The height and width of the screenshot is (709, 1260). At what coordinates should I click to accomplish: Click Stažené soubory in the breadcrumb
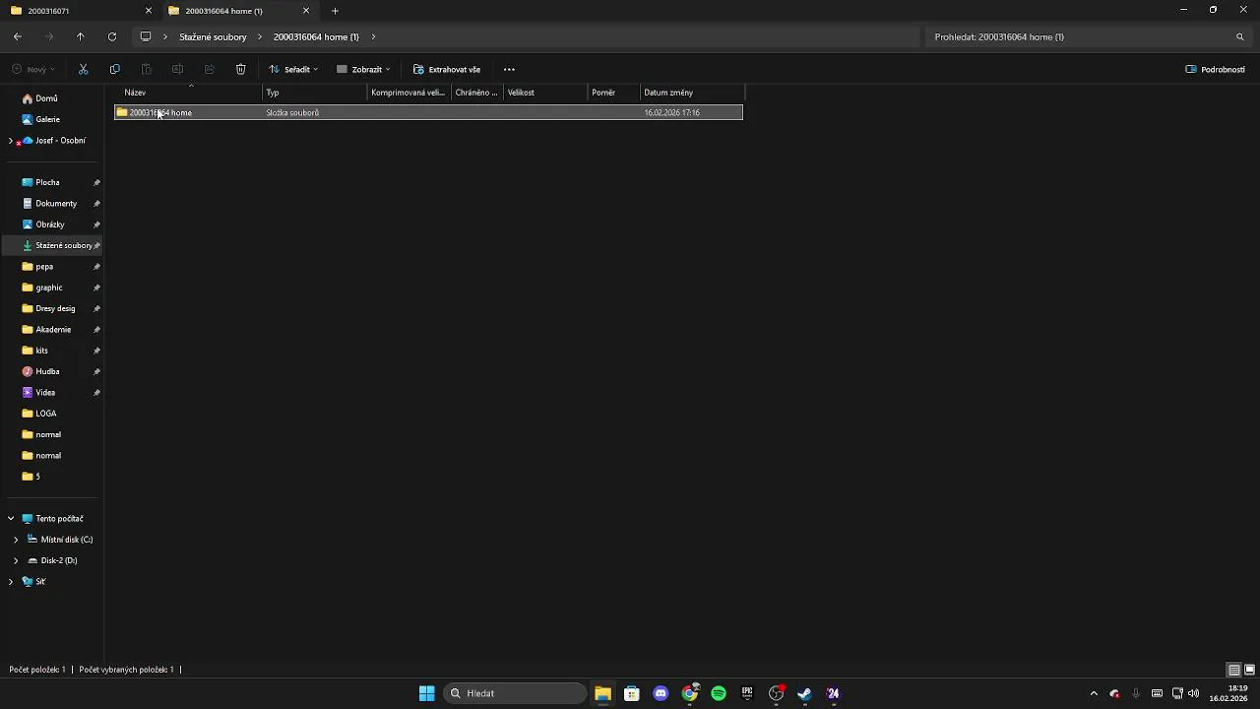point(213,36)
